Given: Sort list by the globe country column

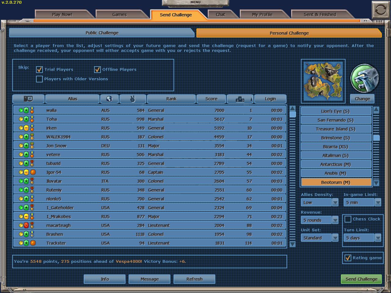Looking at the screenshot, I should [x=109, y=99].
